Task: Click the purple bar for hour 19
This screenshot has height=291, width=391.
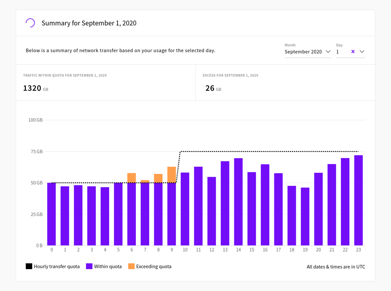Action: [305, 216]
